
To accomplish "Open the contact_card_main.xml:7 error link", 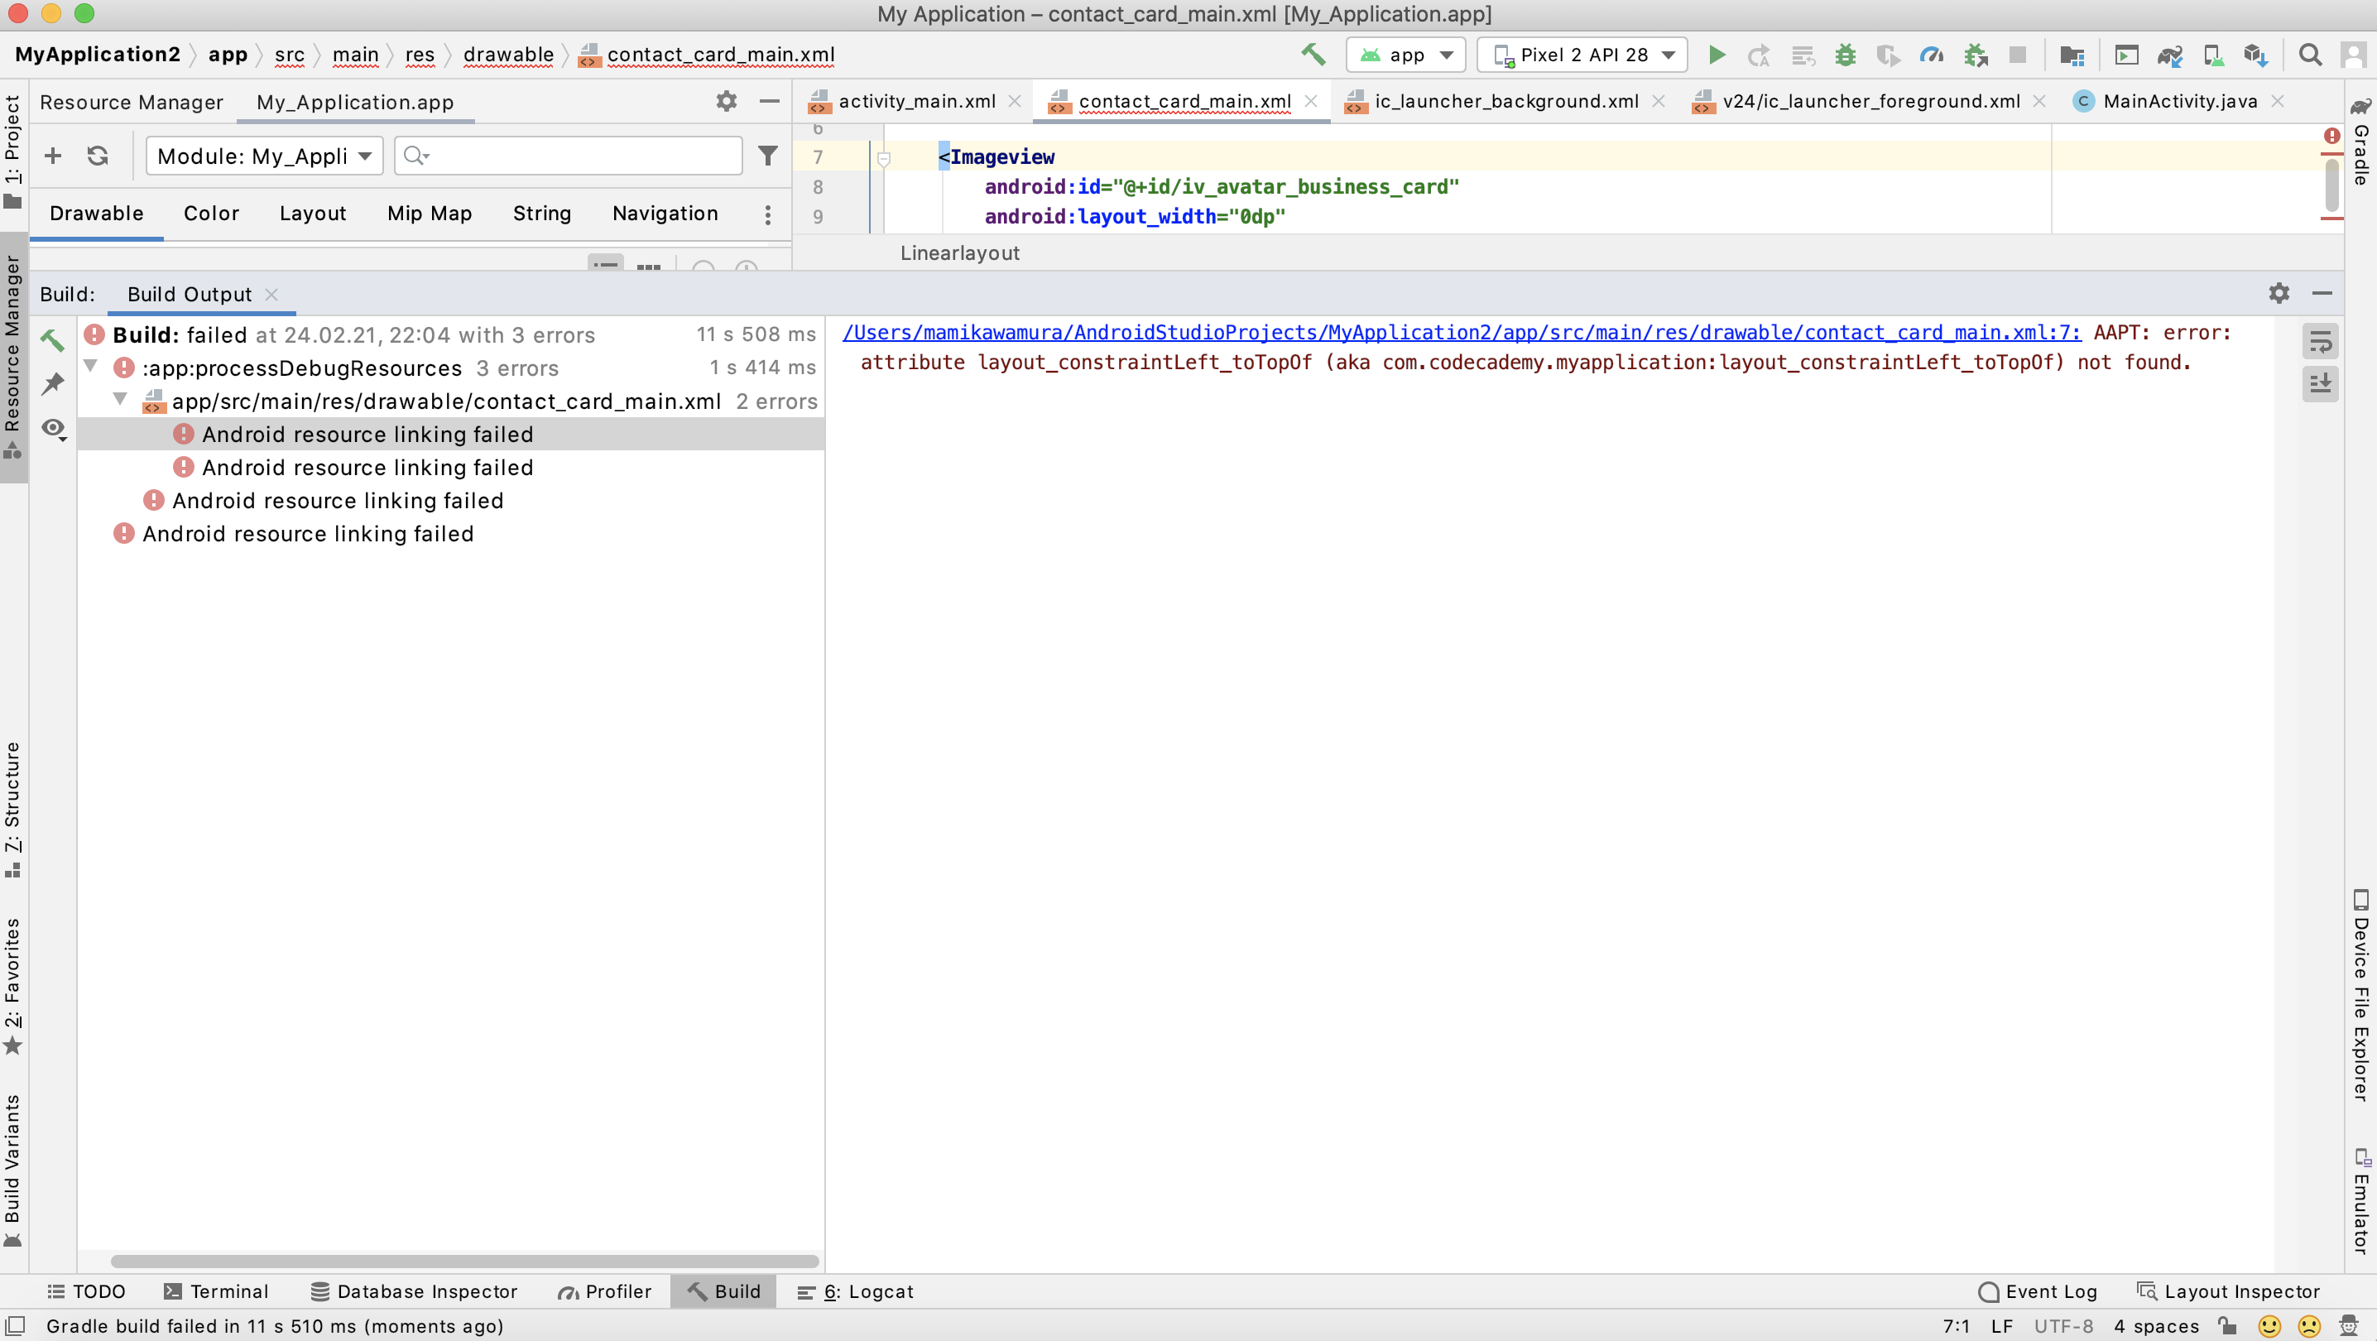I will [1461, 333].
